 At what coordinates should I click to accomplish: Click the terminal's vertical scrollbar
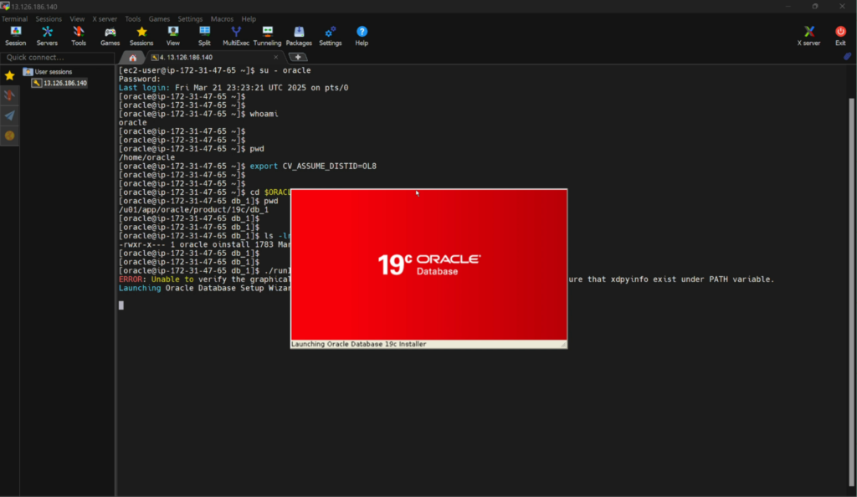point(851,292)
